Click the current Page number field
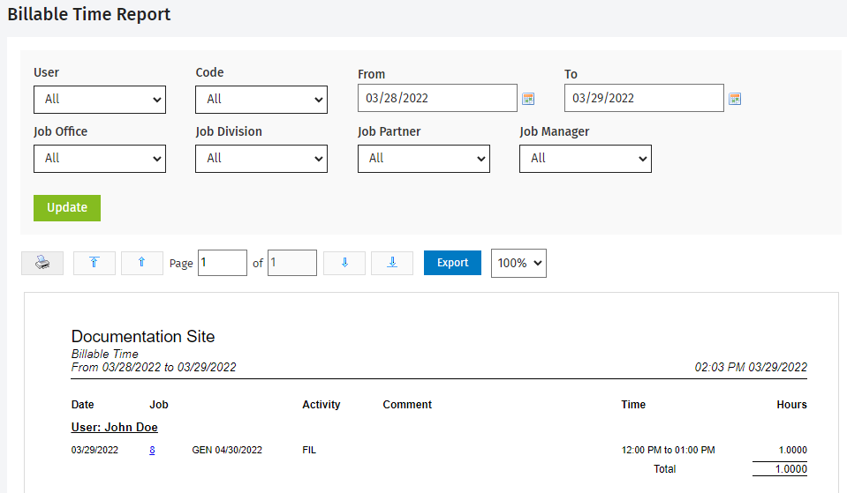 tap(223, 263)
